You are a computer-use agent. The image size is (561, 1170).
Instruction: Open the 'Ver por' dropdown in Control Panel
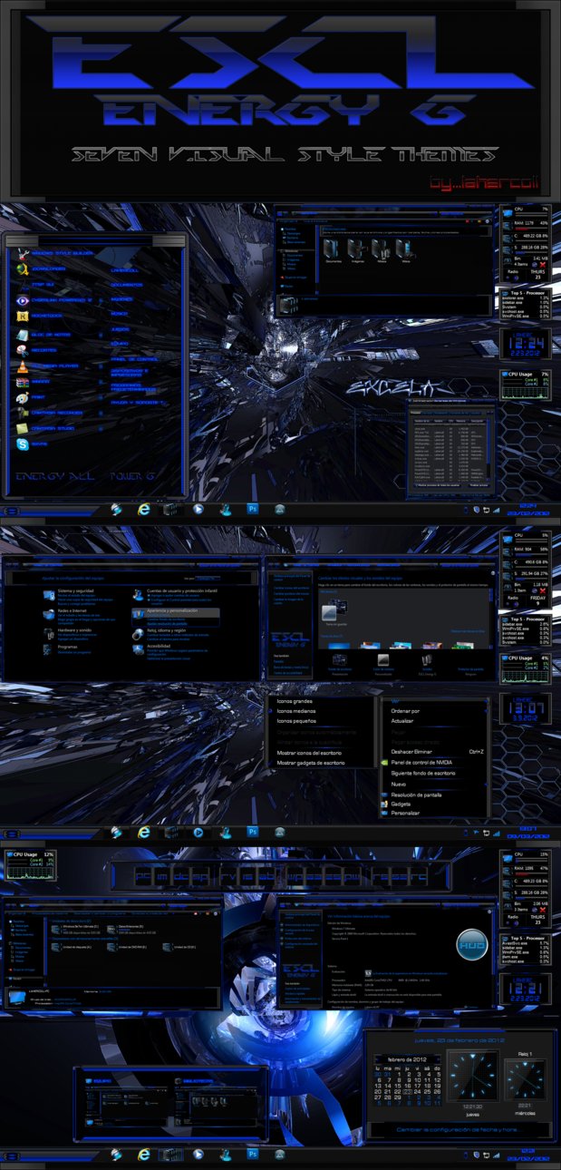208,579
